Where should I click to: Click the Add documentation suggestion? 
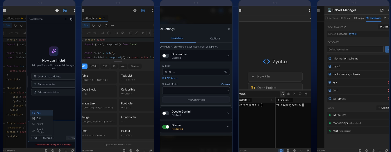point(53,92)
